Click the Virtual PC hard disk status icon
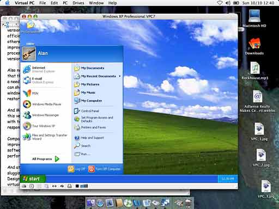Image resolution: width=279 pixels, height=209 pixels. pyautogui.click(x=24, y=186)
